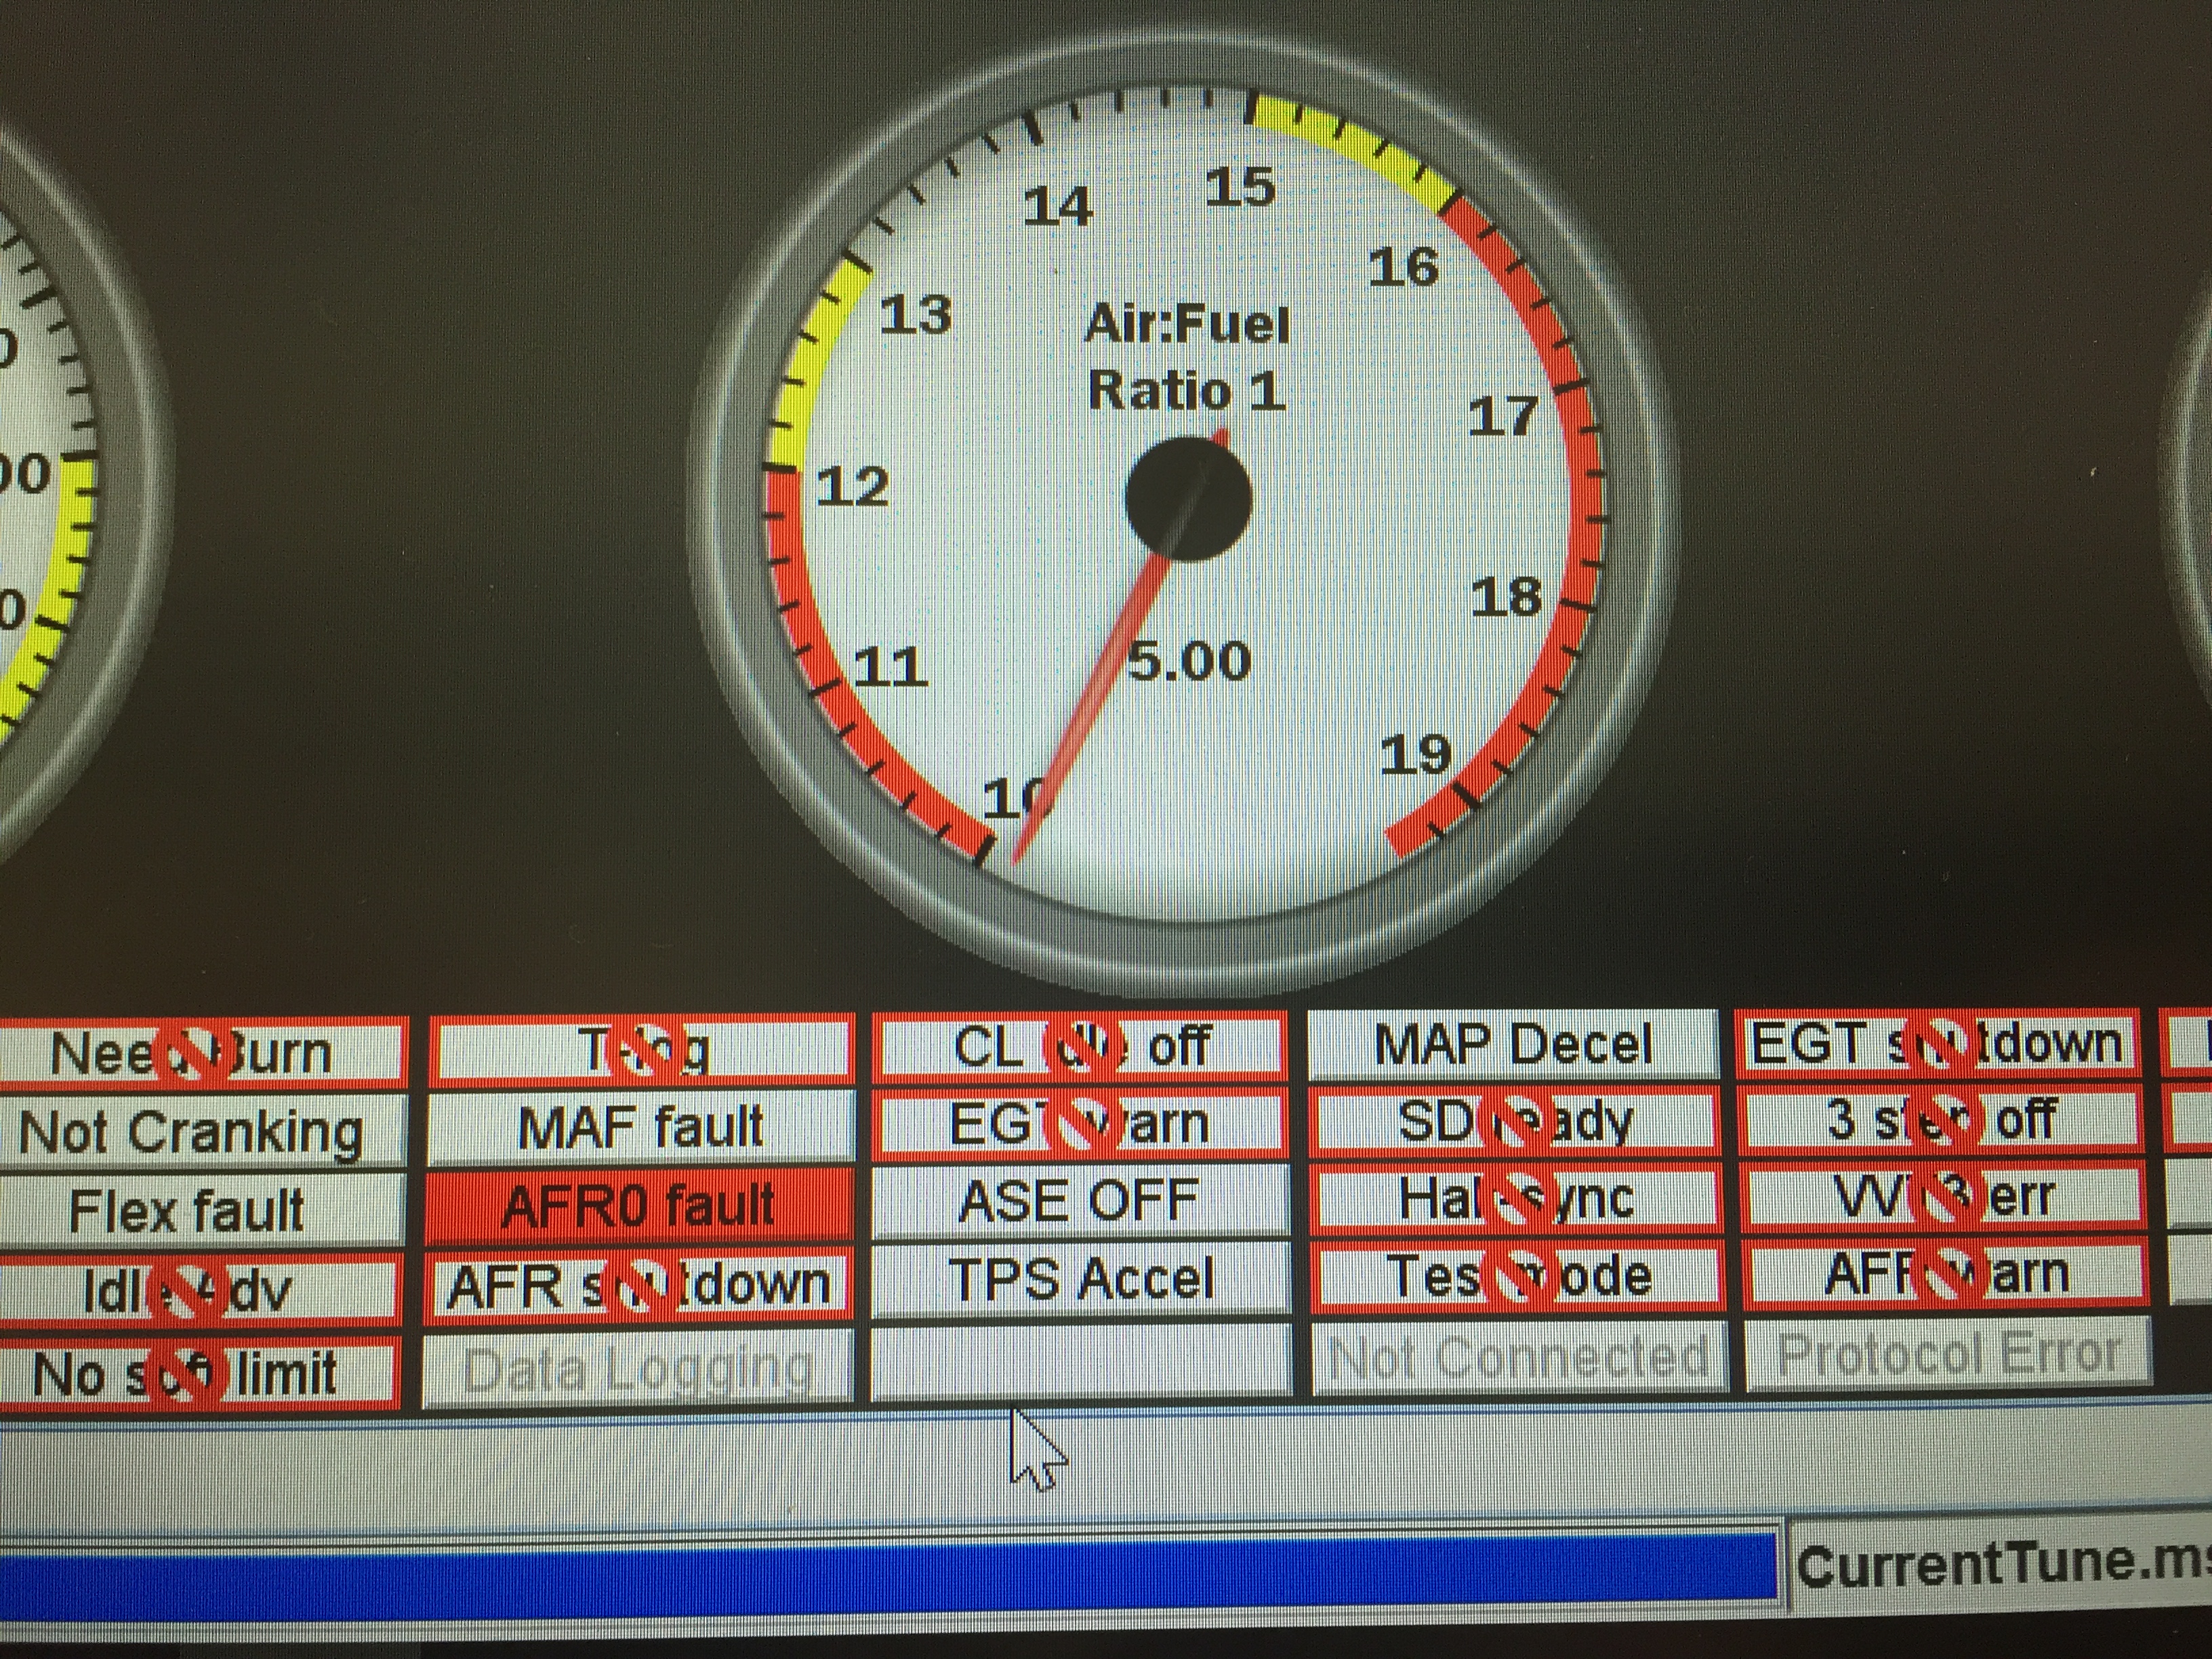Click the SD ready indicator

[x=1515, y=1121]
